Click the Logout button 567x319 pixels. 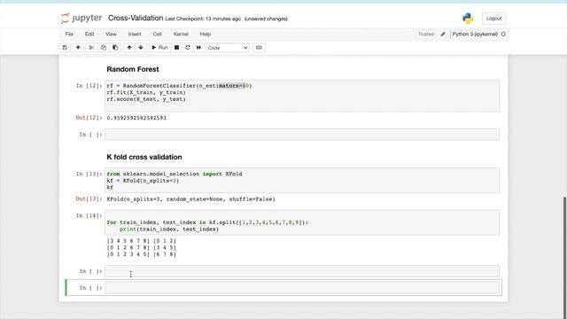point(494,19)
